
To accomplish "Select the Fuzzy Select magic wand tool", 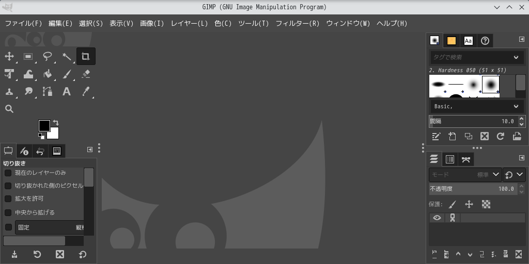I will click(x=67, y=56).
